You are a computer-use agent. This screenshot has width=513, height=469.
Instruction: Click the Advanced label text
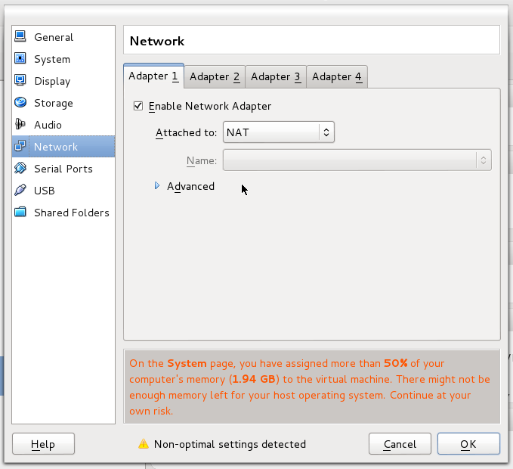pyautogui.click(x=190, y=186)
